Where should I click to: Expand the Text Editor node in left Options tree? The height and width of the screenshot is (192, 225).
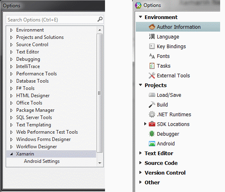(x=11, y=52)
